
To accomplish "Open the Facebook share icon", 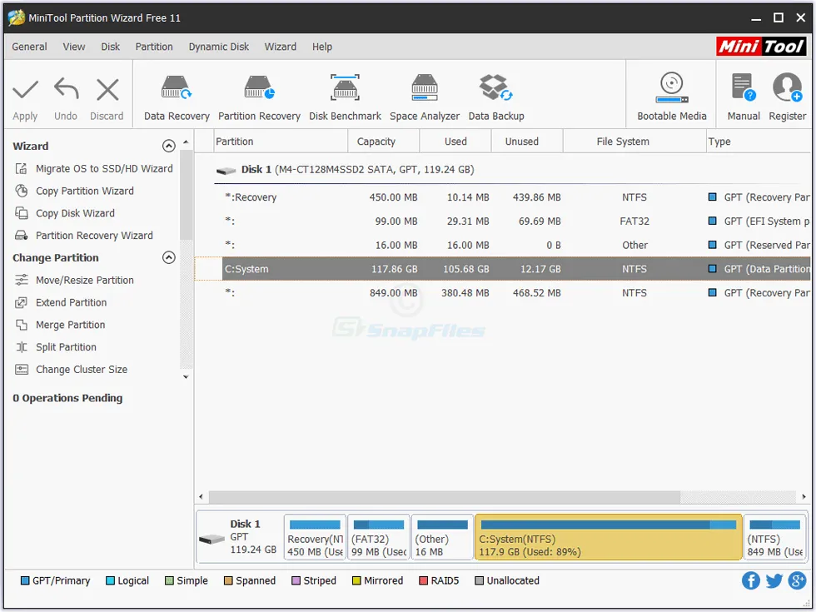I will point(750,581).
